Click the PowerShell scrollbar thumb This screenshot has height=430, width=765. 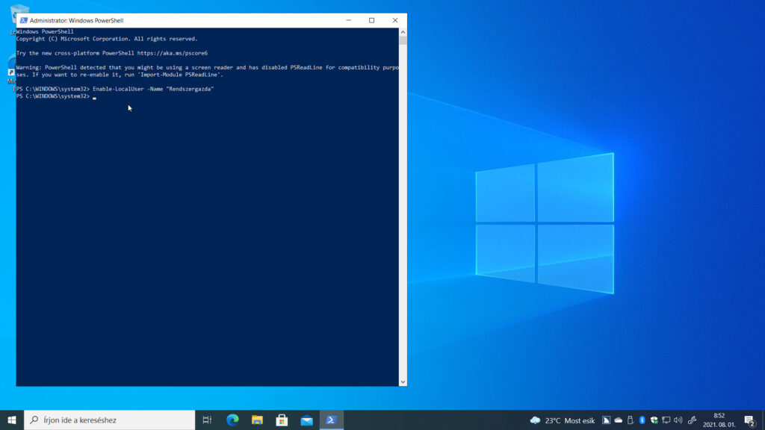coord(403,40)
